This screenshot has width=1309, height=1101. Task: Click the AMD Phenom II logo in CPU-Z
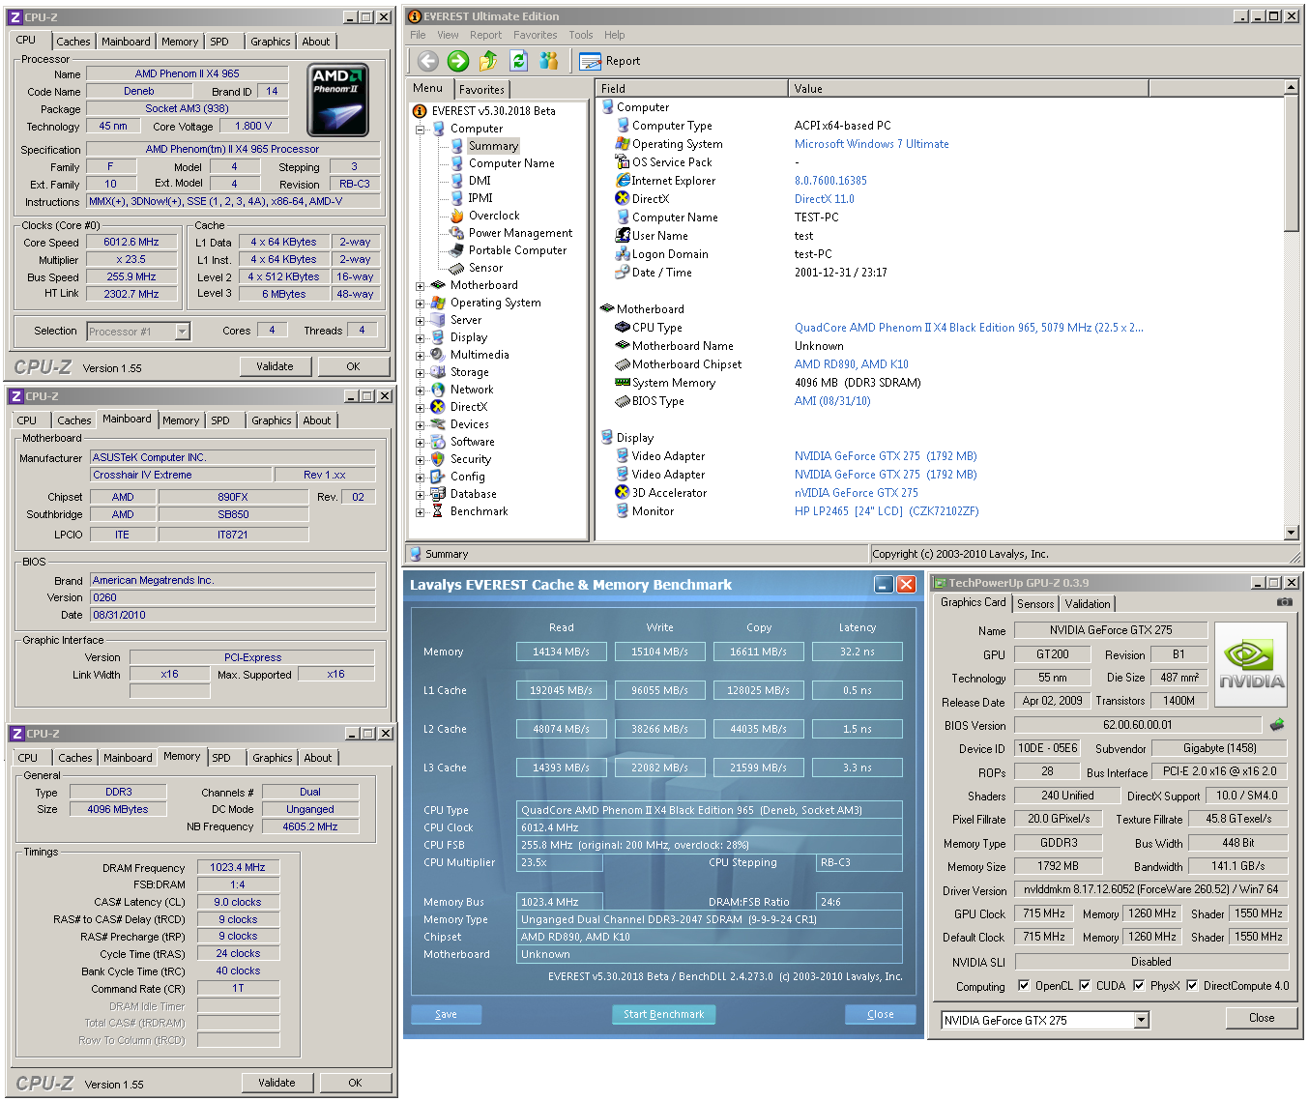337,101
